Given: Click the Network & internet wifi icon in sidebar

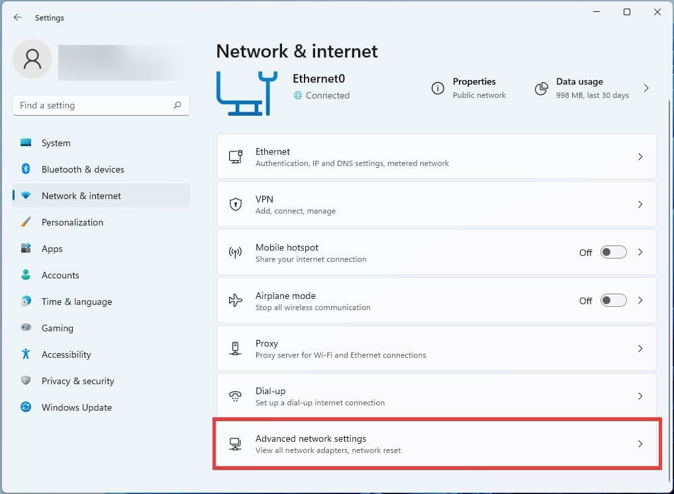Looking at the screenshot, I should click(x=26, y=196).
